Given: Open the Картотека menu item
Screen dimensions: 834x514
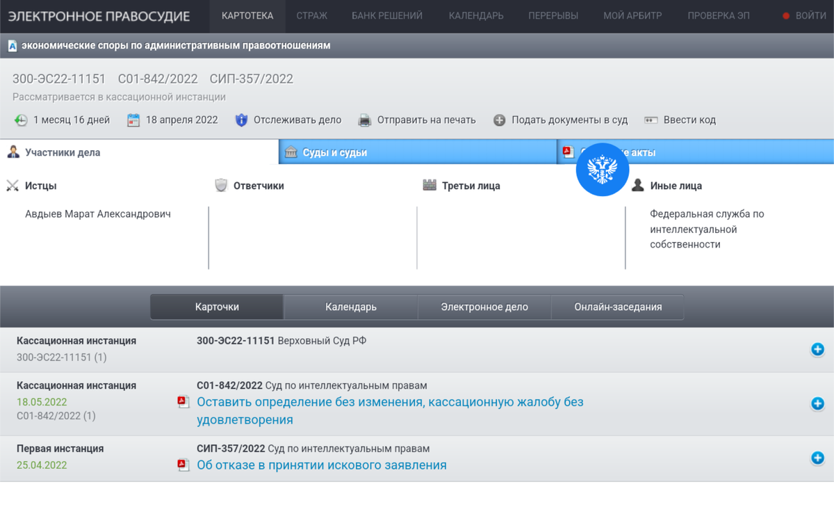Looking at the screenshot, I should pyautogui.click(x=247, y=16).
